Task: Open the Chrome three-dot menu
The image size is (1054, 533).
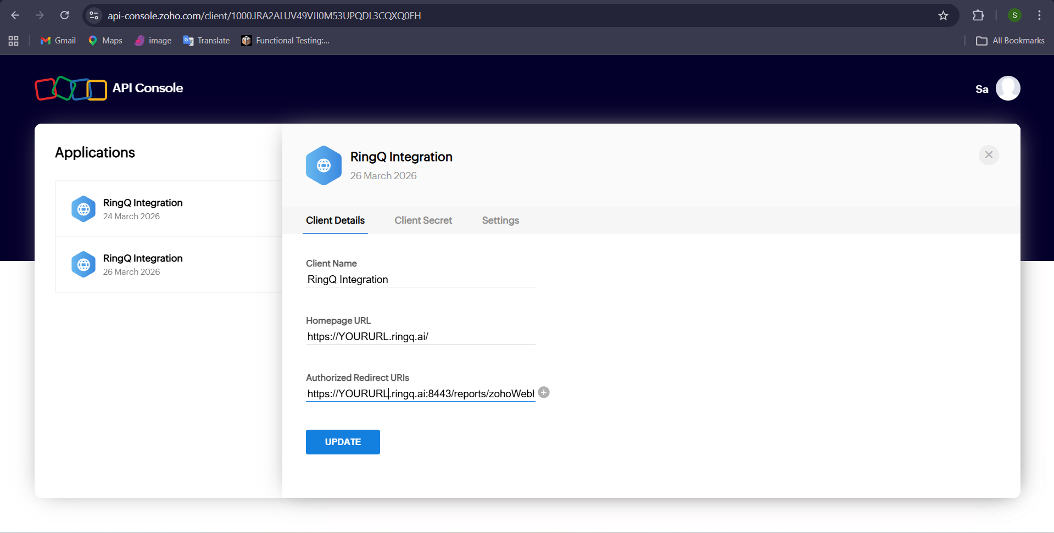Action: [1039, 15]
